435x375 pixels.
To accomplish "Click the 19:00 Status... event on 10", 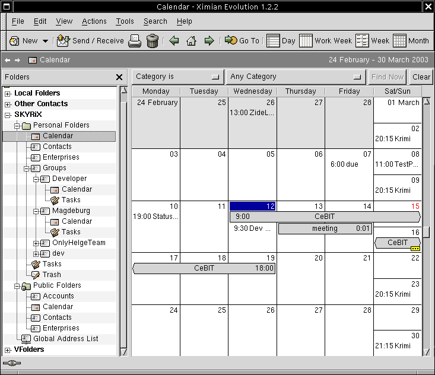I will [155, 217].
